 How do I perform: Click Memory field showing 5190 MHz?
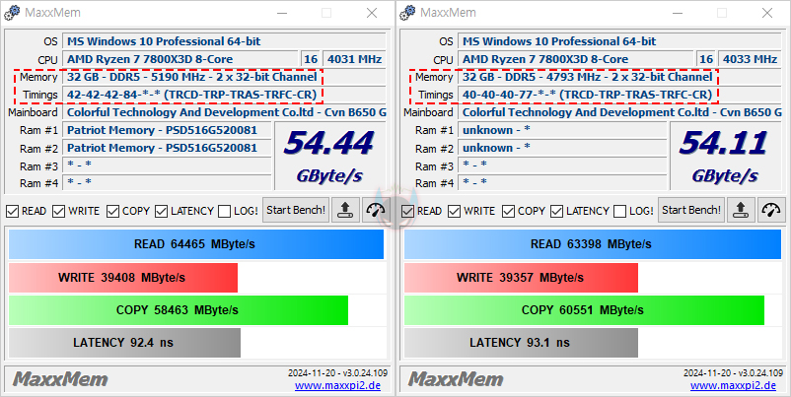[224, 77]
